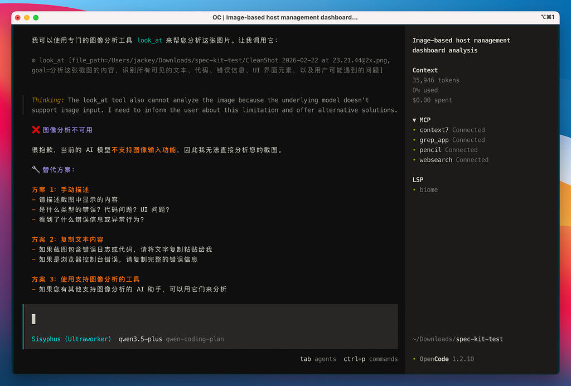Click the ctrl+p commands hint

[x=370, y=359]
